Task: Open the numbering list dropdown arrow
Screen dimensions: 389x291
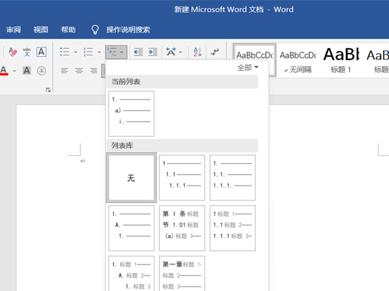Action: 97,52
